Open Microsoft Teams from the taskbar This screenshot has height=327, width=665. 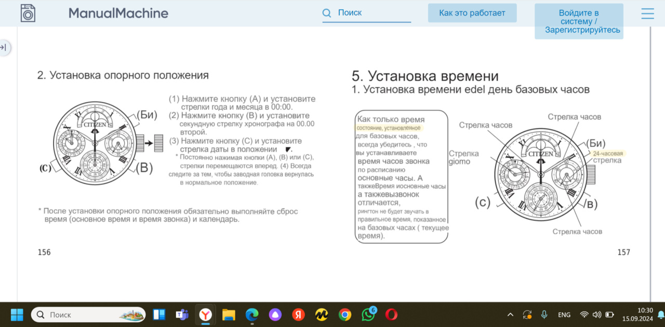coord(182,315)
